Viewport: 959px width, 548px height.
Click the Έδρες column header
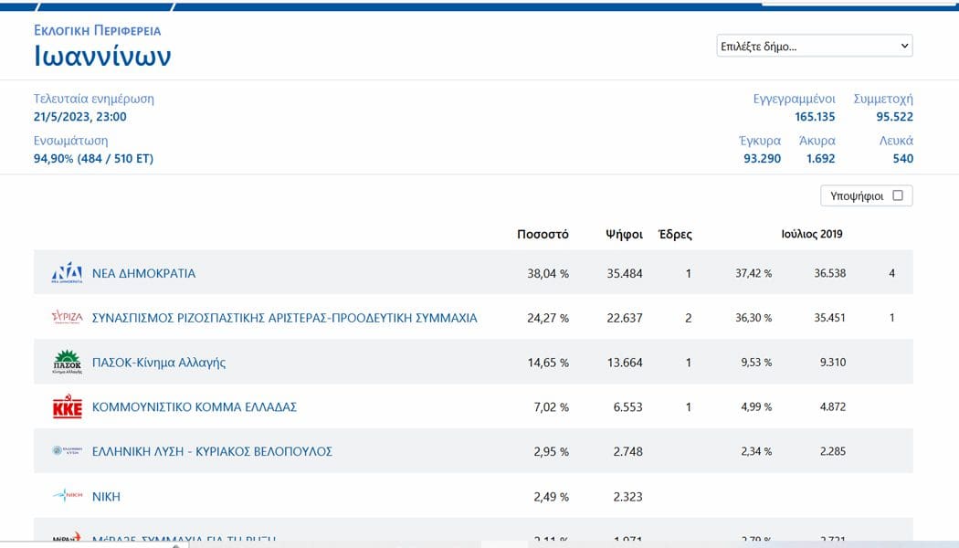675,234
